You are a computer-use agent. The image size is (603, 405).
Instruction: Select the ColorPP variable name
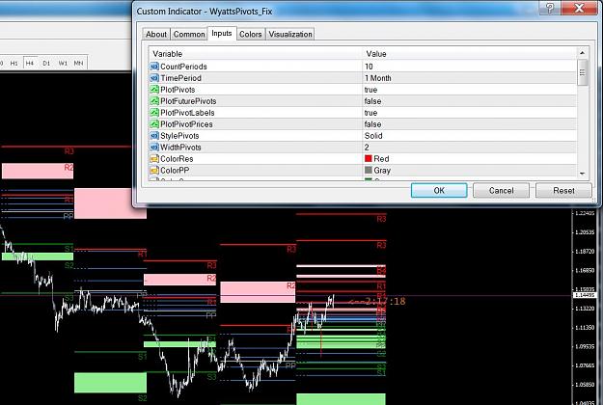tap(175, 171)
